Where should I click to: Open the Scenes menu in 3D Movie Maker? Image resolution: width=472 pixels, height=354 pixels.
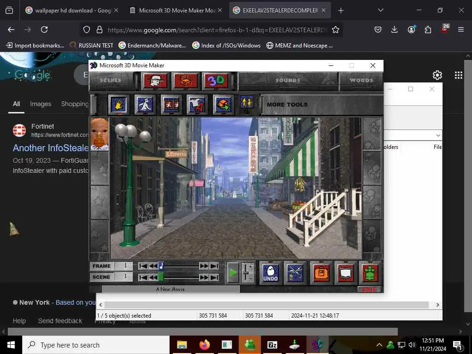(x=111, y=80)
